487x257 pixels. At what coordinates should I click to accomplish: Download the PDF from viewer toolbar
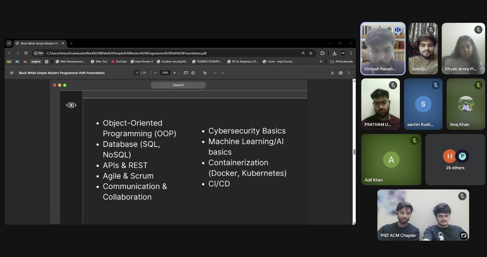pyautogui.click(x=332, y=73)
